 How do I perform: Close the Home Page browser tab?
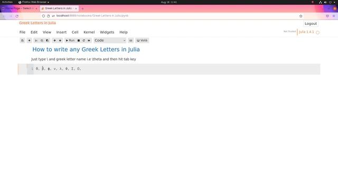coord(36,8)
